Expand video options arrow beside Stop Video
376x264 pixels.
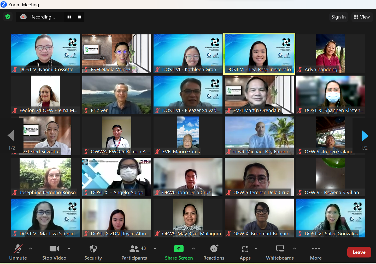coord(69,249)
